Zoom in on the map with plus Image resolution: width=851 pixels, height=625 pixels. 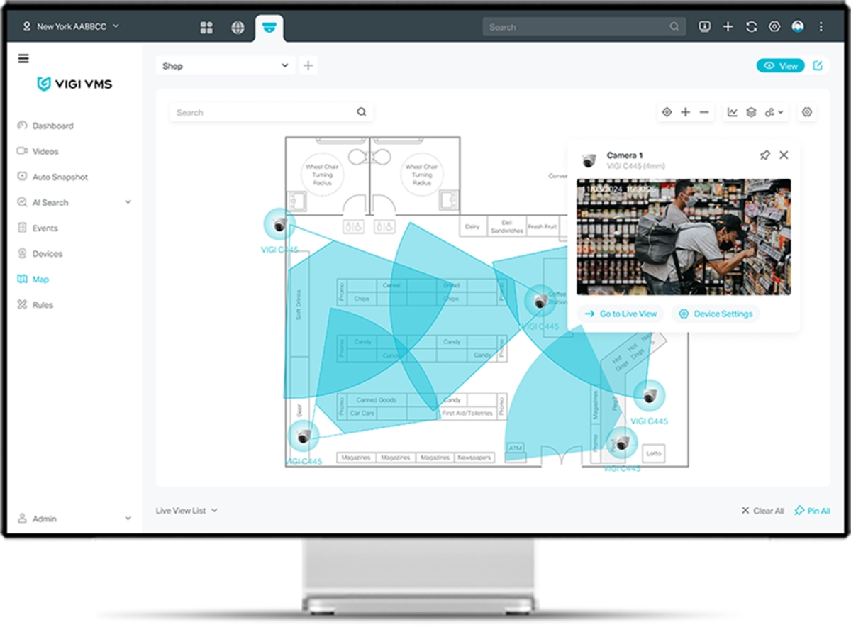[x=686, y=112]
